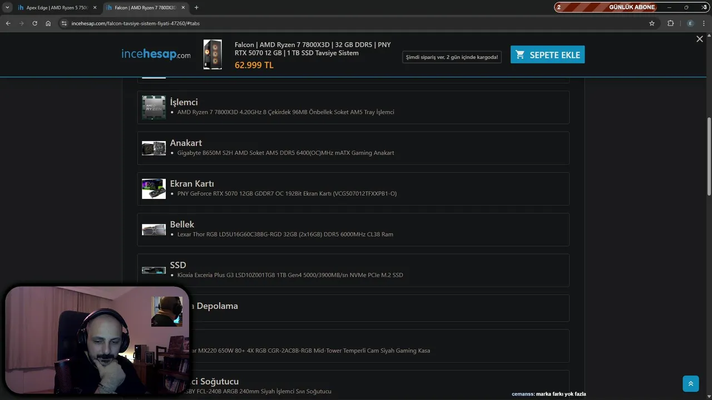Click the Depolama section heading
Image resolution: width=712 pixels, height=400 pixels.
pyautogui.click(x=214, y=306)
